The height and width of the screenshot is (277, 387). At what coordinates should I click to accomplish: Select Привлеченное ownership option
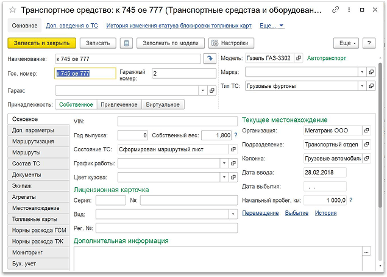coord(119,104)
